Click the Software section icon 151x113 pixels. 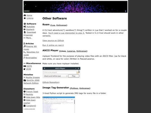pyautogui.click(x=25, y=24)
